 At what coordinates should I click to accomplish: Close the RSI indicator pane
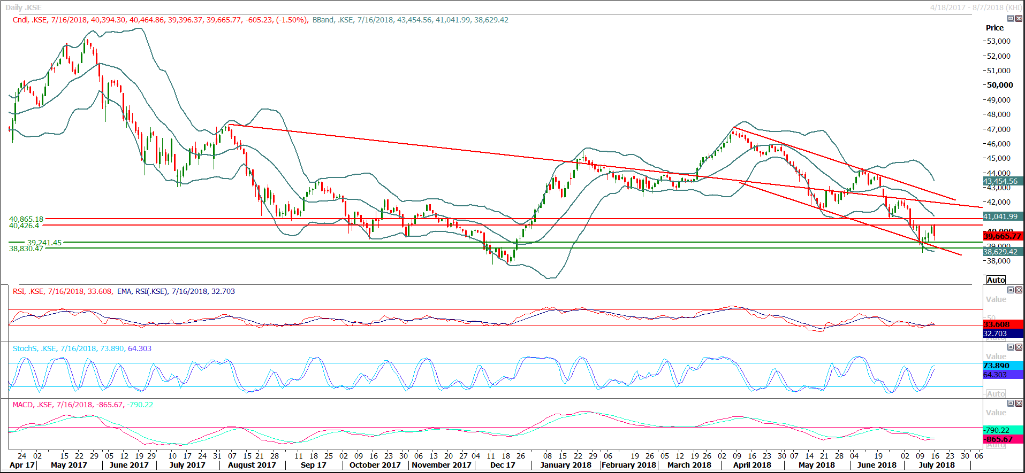1019,290
